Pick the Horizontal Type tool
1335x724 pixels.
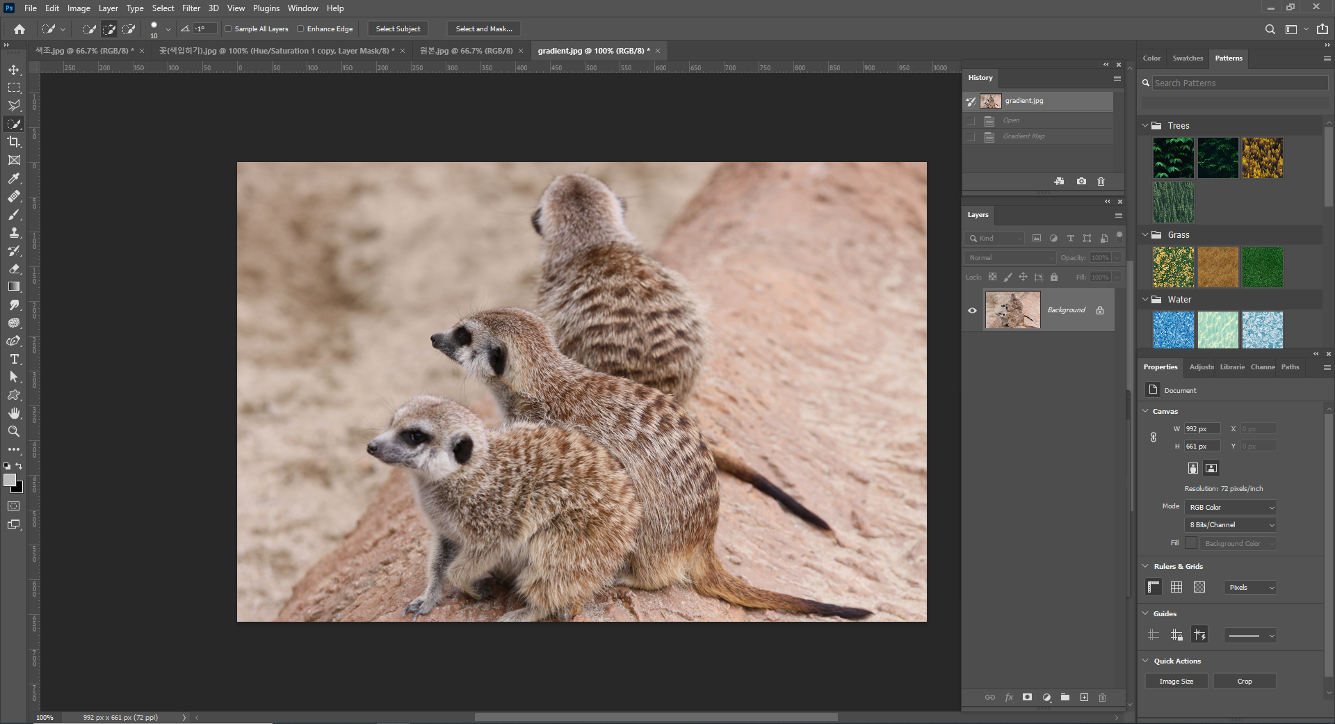[14, 359]
